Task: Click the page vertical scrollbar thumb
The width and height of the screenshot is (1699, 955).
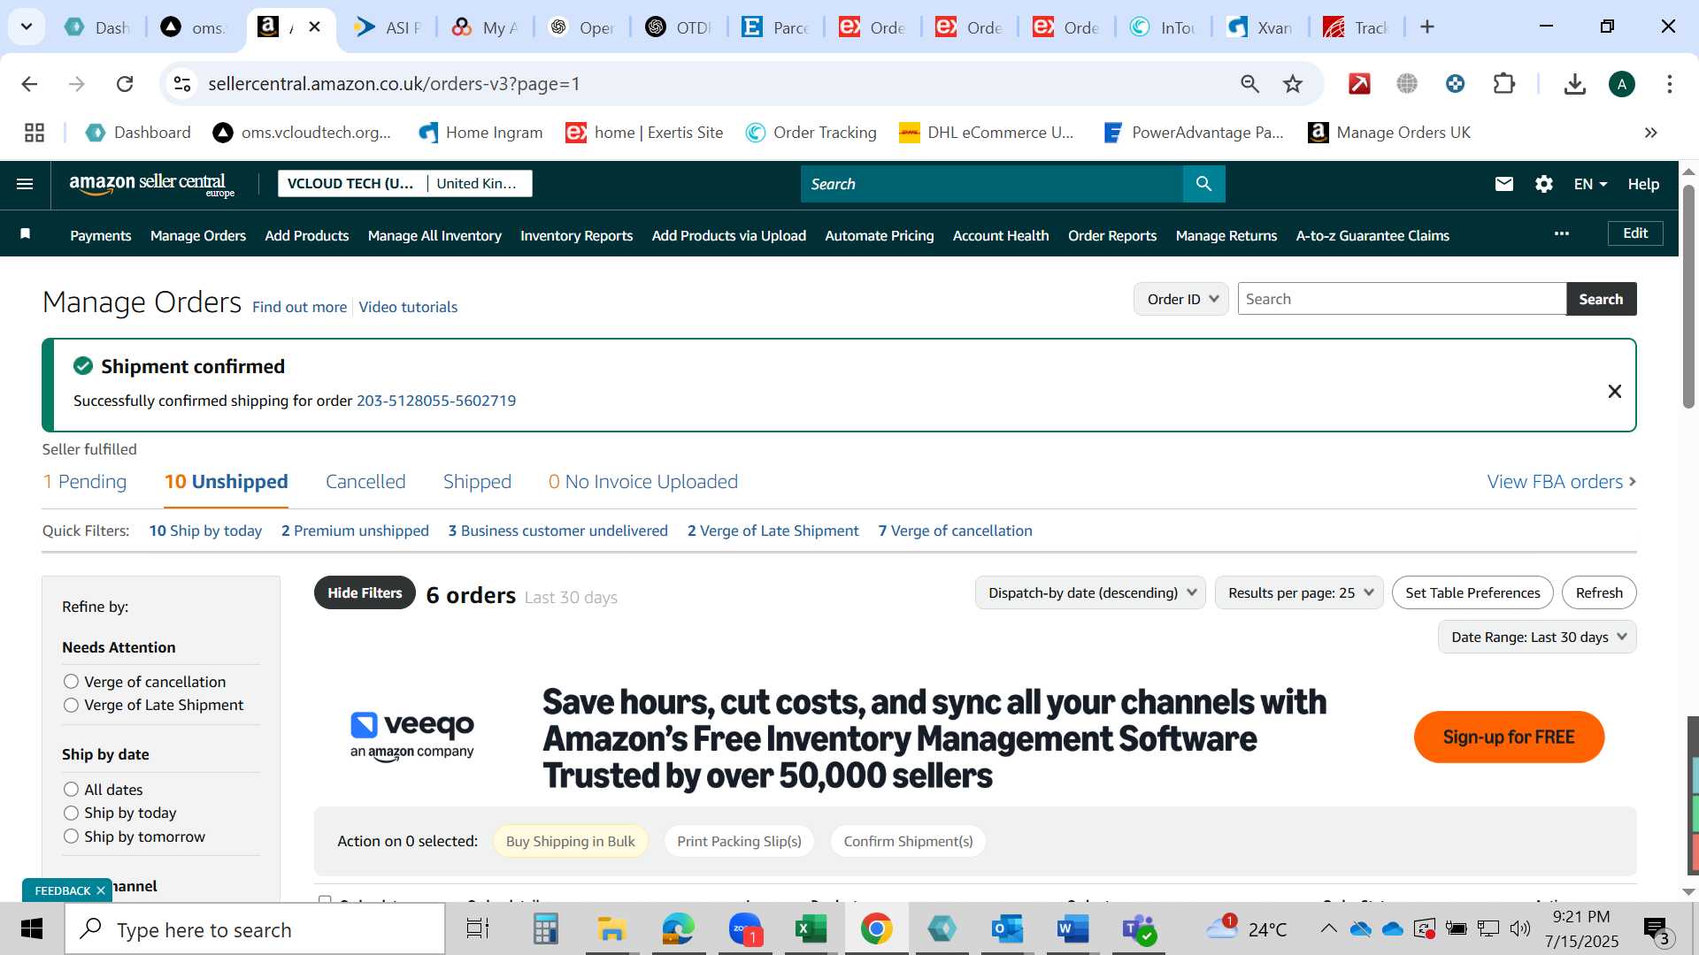Action: click(1688, 296)
